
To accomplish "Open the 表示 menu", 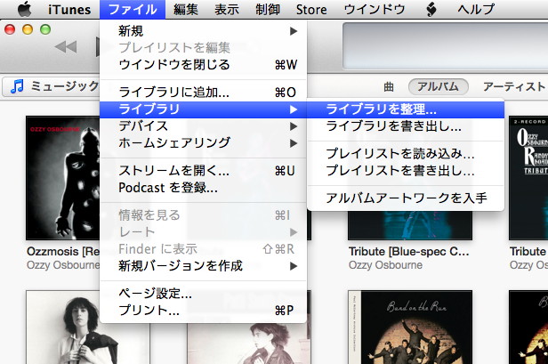I will [x=227, y=10].
